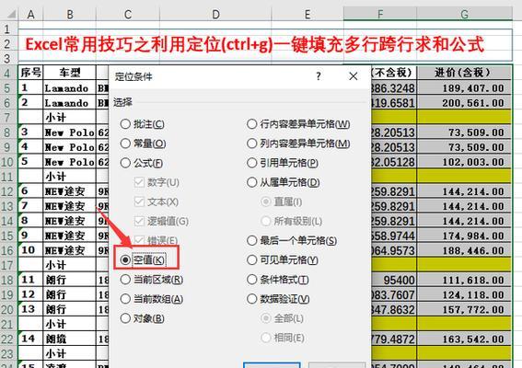Choose 行内容差异单元格(W) option

click(298, 124)
